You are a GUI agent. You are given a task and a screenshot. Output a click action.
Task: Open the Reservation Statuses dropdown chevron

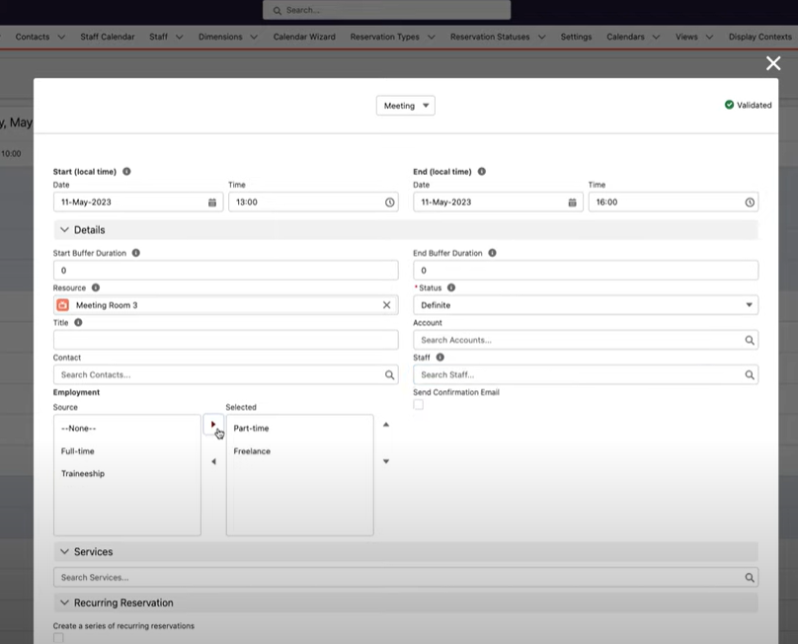click(x=542, y=37)
